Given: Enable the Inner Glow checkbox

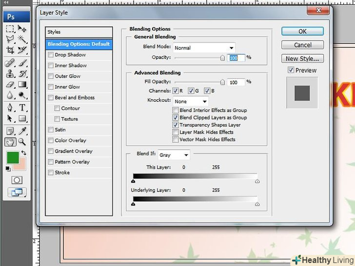Looking at the screenshot, I should tap(51, 87).
